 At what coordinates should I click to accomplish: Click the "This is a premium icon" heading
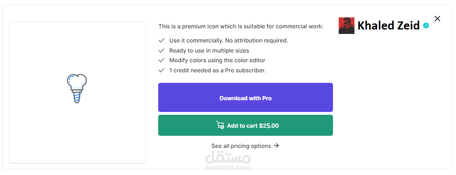coord(241,26)
